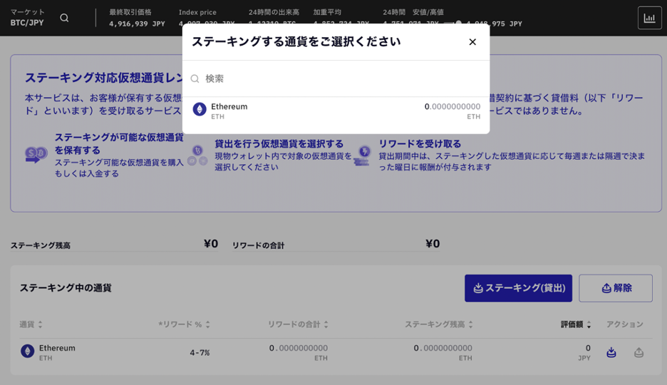The image size is (667, 385).
Task: Click the Ethereum logo in staking table
Action: point(27,351)
